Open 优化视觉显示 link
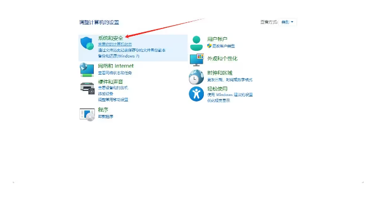Viewport: 373px width, 202px height. point(219,100)
